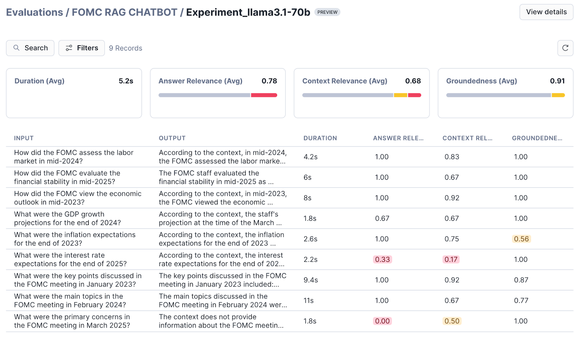The height and width of the screenshot is (338, 577).
Task: Open the View details button
Action: point(546,12)
